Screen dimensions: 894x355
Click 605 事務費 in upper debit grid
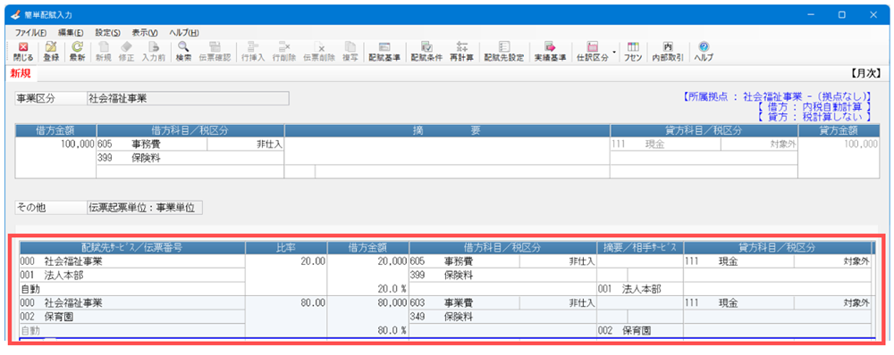(152, 144)
